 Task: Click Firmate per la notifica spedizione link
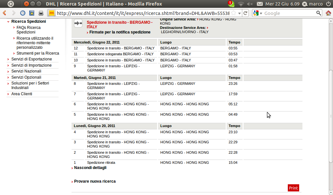[120, 32]
